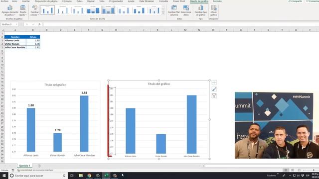Open Task View on the taskbar

click(72, 176)
